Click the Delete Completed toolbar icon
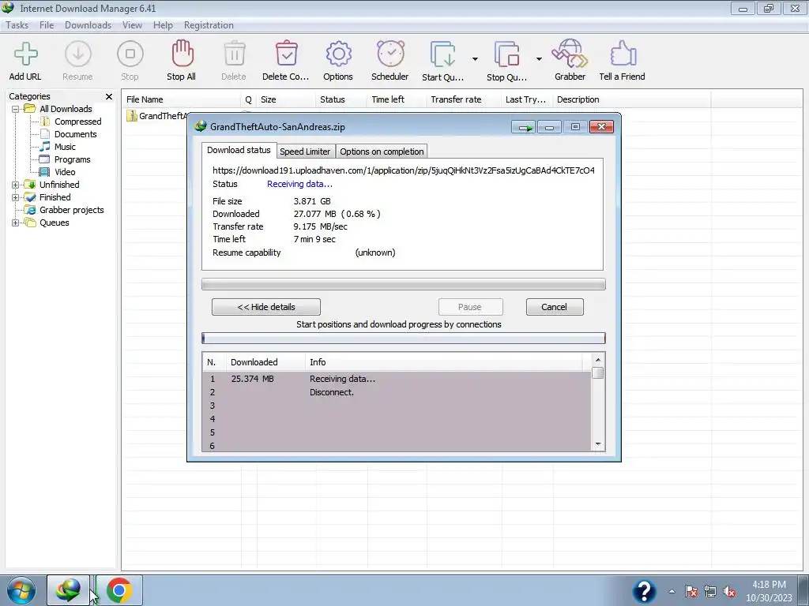Viewport: 809px width, 606px height. (x=286, y=54)
